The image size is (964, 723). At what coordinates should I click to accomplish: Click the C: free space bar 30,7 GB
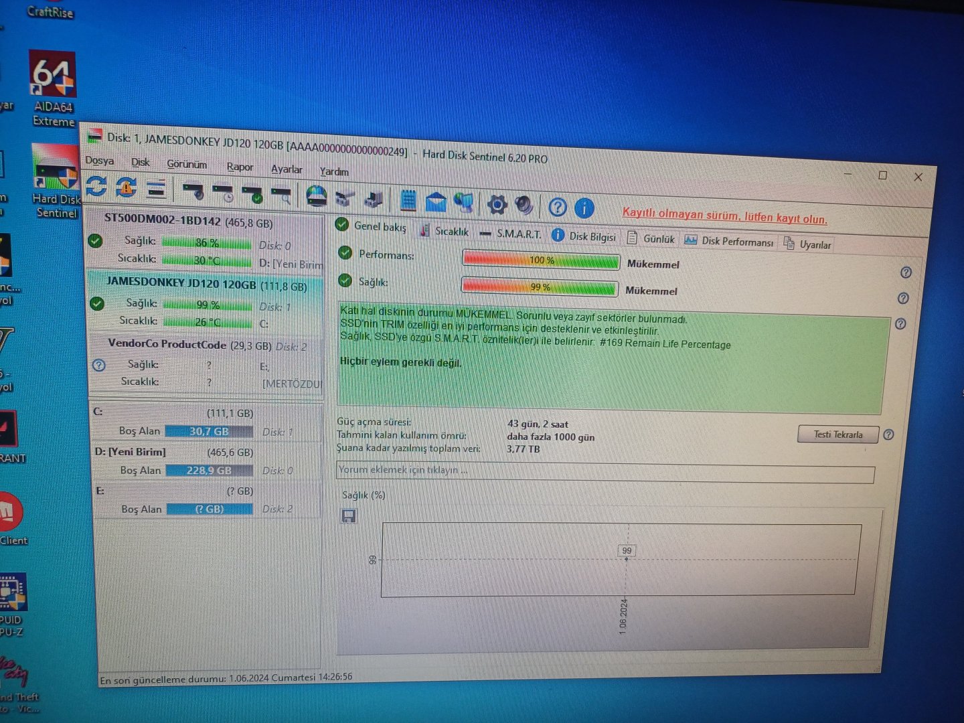pos(209,432)
